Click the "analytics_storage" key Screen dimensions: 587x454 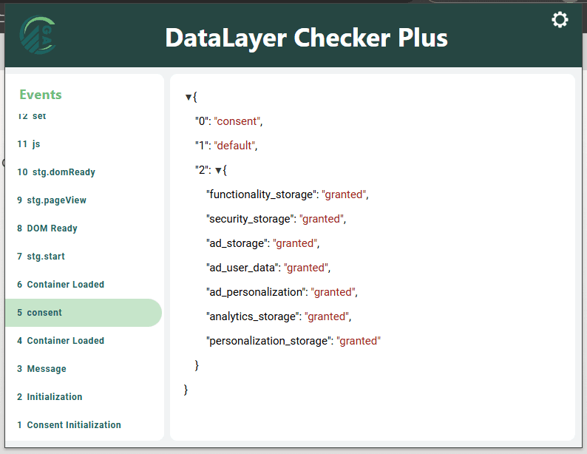click(253, 316)
